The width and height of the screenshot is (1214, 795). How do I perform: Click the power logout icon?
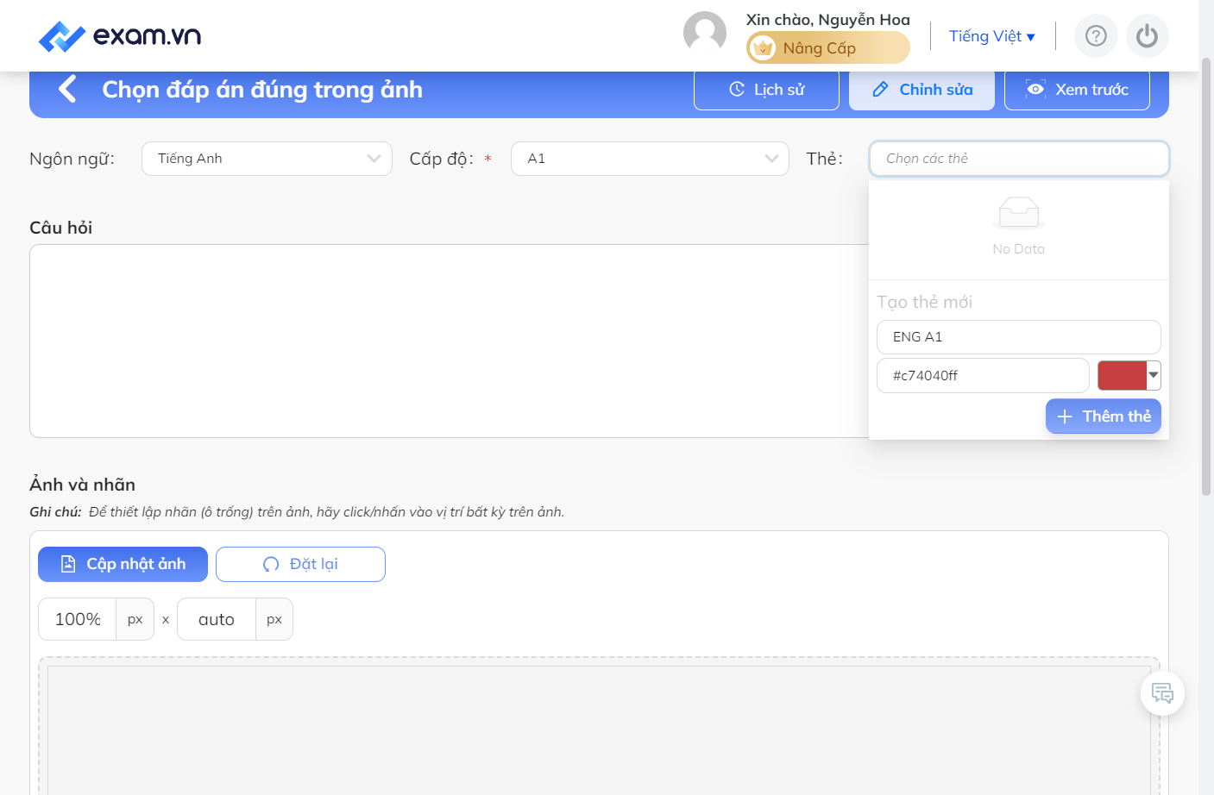[1147, 36]
